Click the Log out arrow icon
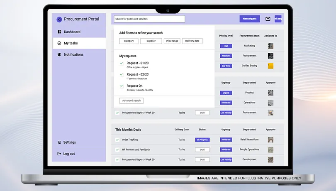Screen dimensions: 336x191 pos(59,154)
